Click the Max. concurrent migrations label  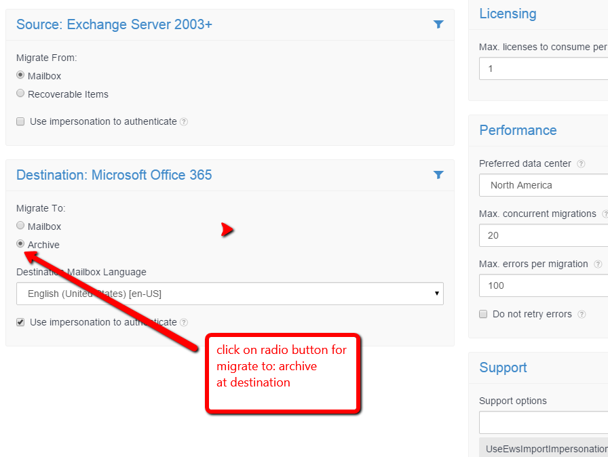pos(537,214)
